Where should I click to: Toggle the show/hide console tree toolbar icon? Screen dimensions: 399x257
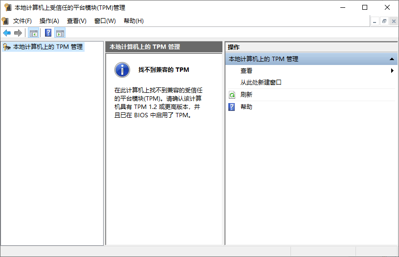tap(34, 33)
